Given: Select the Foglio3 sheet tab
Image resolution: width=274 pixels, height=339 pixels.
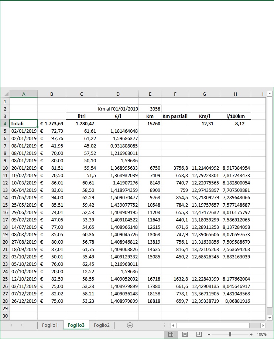Looking at the screenshot, I should (76, 325).
